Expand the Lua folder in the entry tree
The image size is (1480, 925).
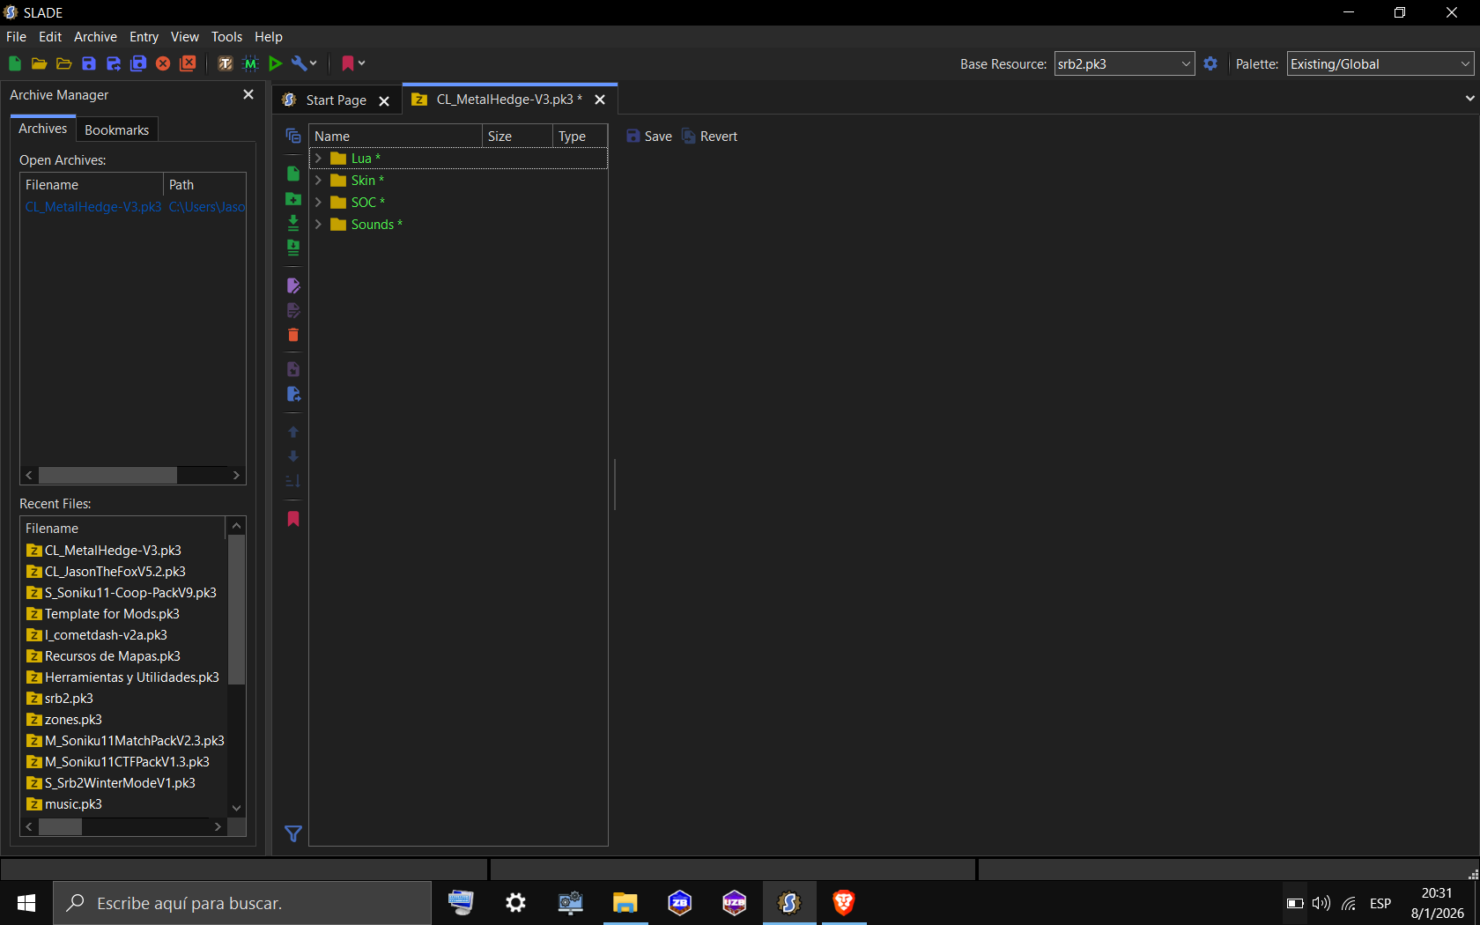click(319, 159)
